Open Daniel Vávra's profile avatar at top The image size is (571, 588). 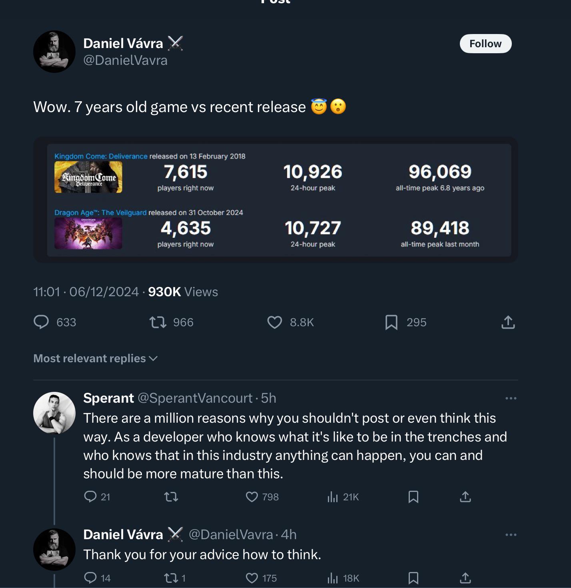click(x=54, y=52)
